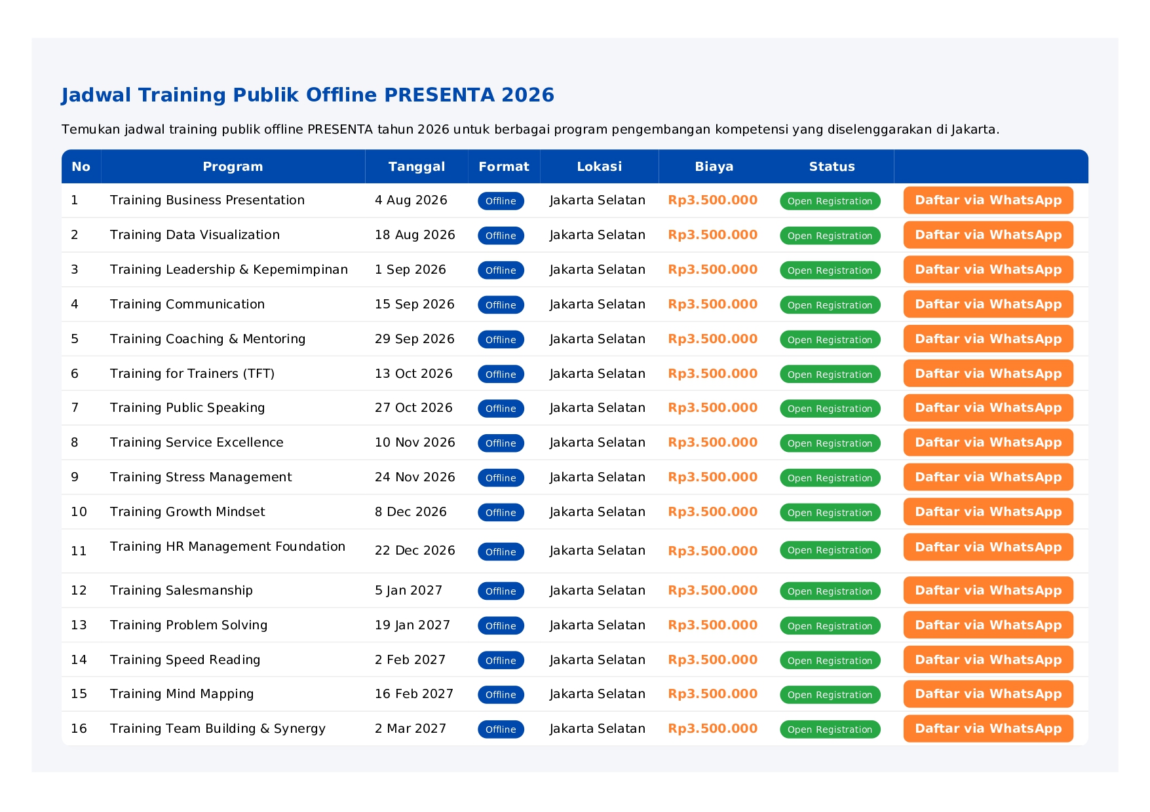1150x812 pixels.
Task: Click the program name Training Public Speaking
Action: (x=187, y=408)
